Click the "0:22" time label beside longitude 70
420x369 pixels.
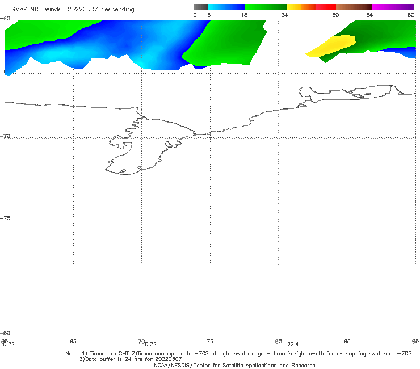151,345
